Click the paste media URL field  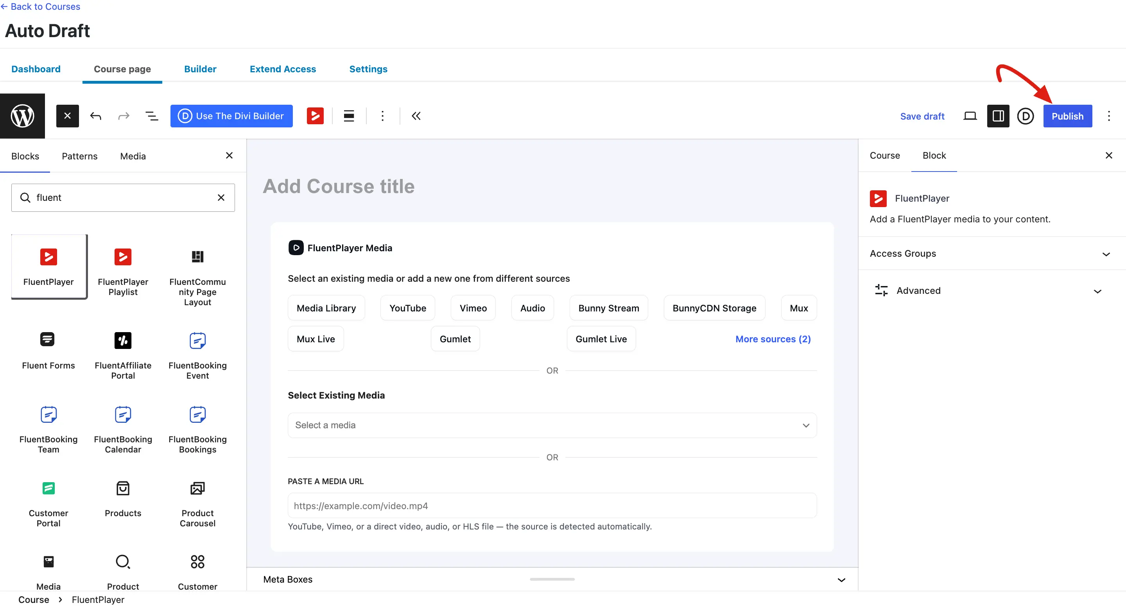click(552, 505)
